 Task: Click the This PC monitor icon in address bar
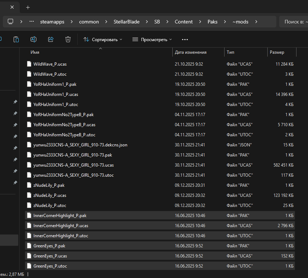pyautogui.click(x=11, y=22)
